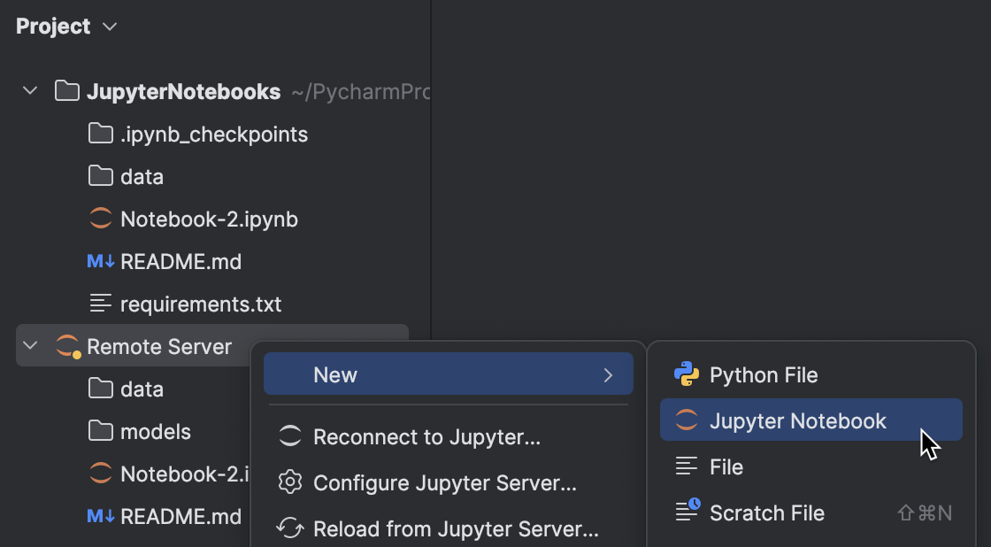The image size is (991, 547).
Task: Click the Jupyter icon on the Jupyter Notebook submenu entry
Action: pyautogui.click(x=687, y=420)
